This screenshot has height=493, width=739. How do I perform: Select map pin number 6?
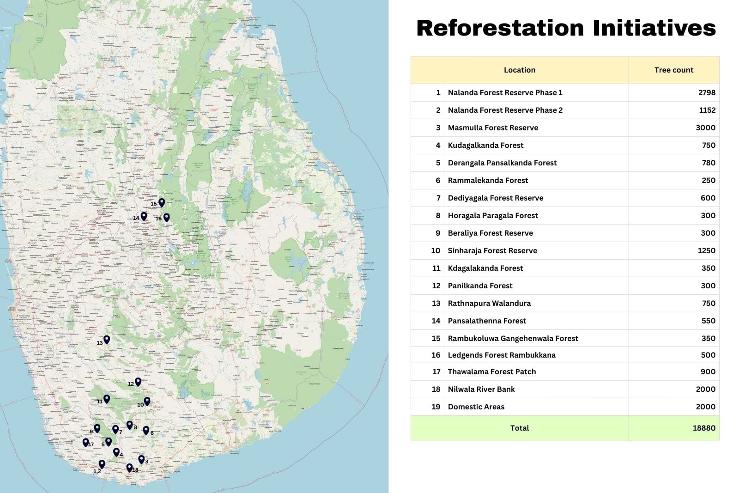(146, 430)
